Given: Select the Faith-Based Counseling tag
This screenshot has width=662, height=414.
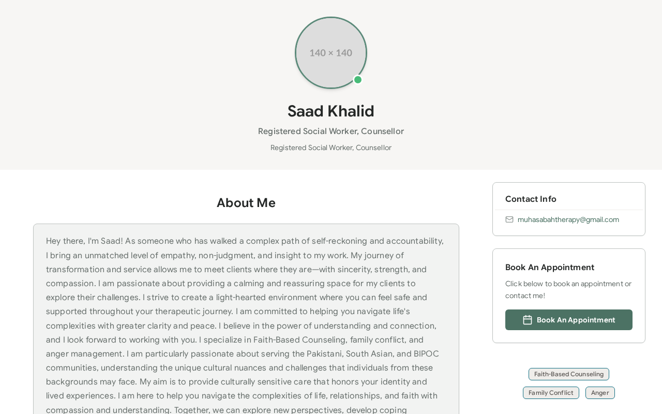Looking at the screenshot, I should (x=569, y=374).
